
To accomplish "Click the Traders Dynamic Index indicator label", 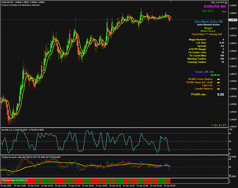I will [x=31, y=157].
